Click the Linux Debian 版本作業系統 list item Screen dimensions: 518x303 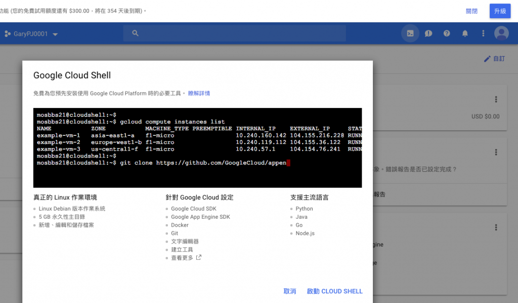click(72, 209)
